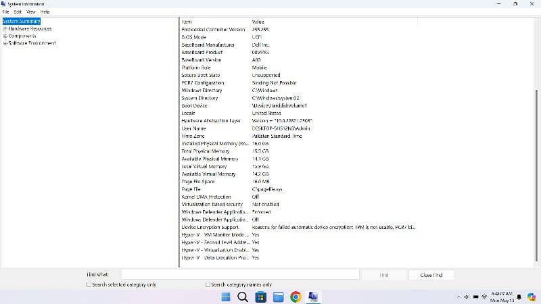The height and width of the screenshot is (304, 541).
Task: Tick Search category names only checkbox
Action: (208, 285)
